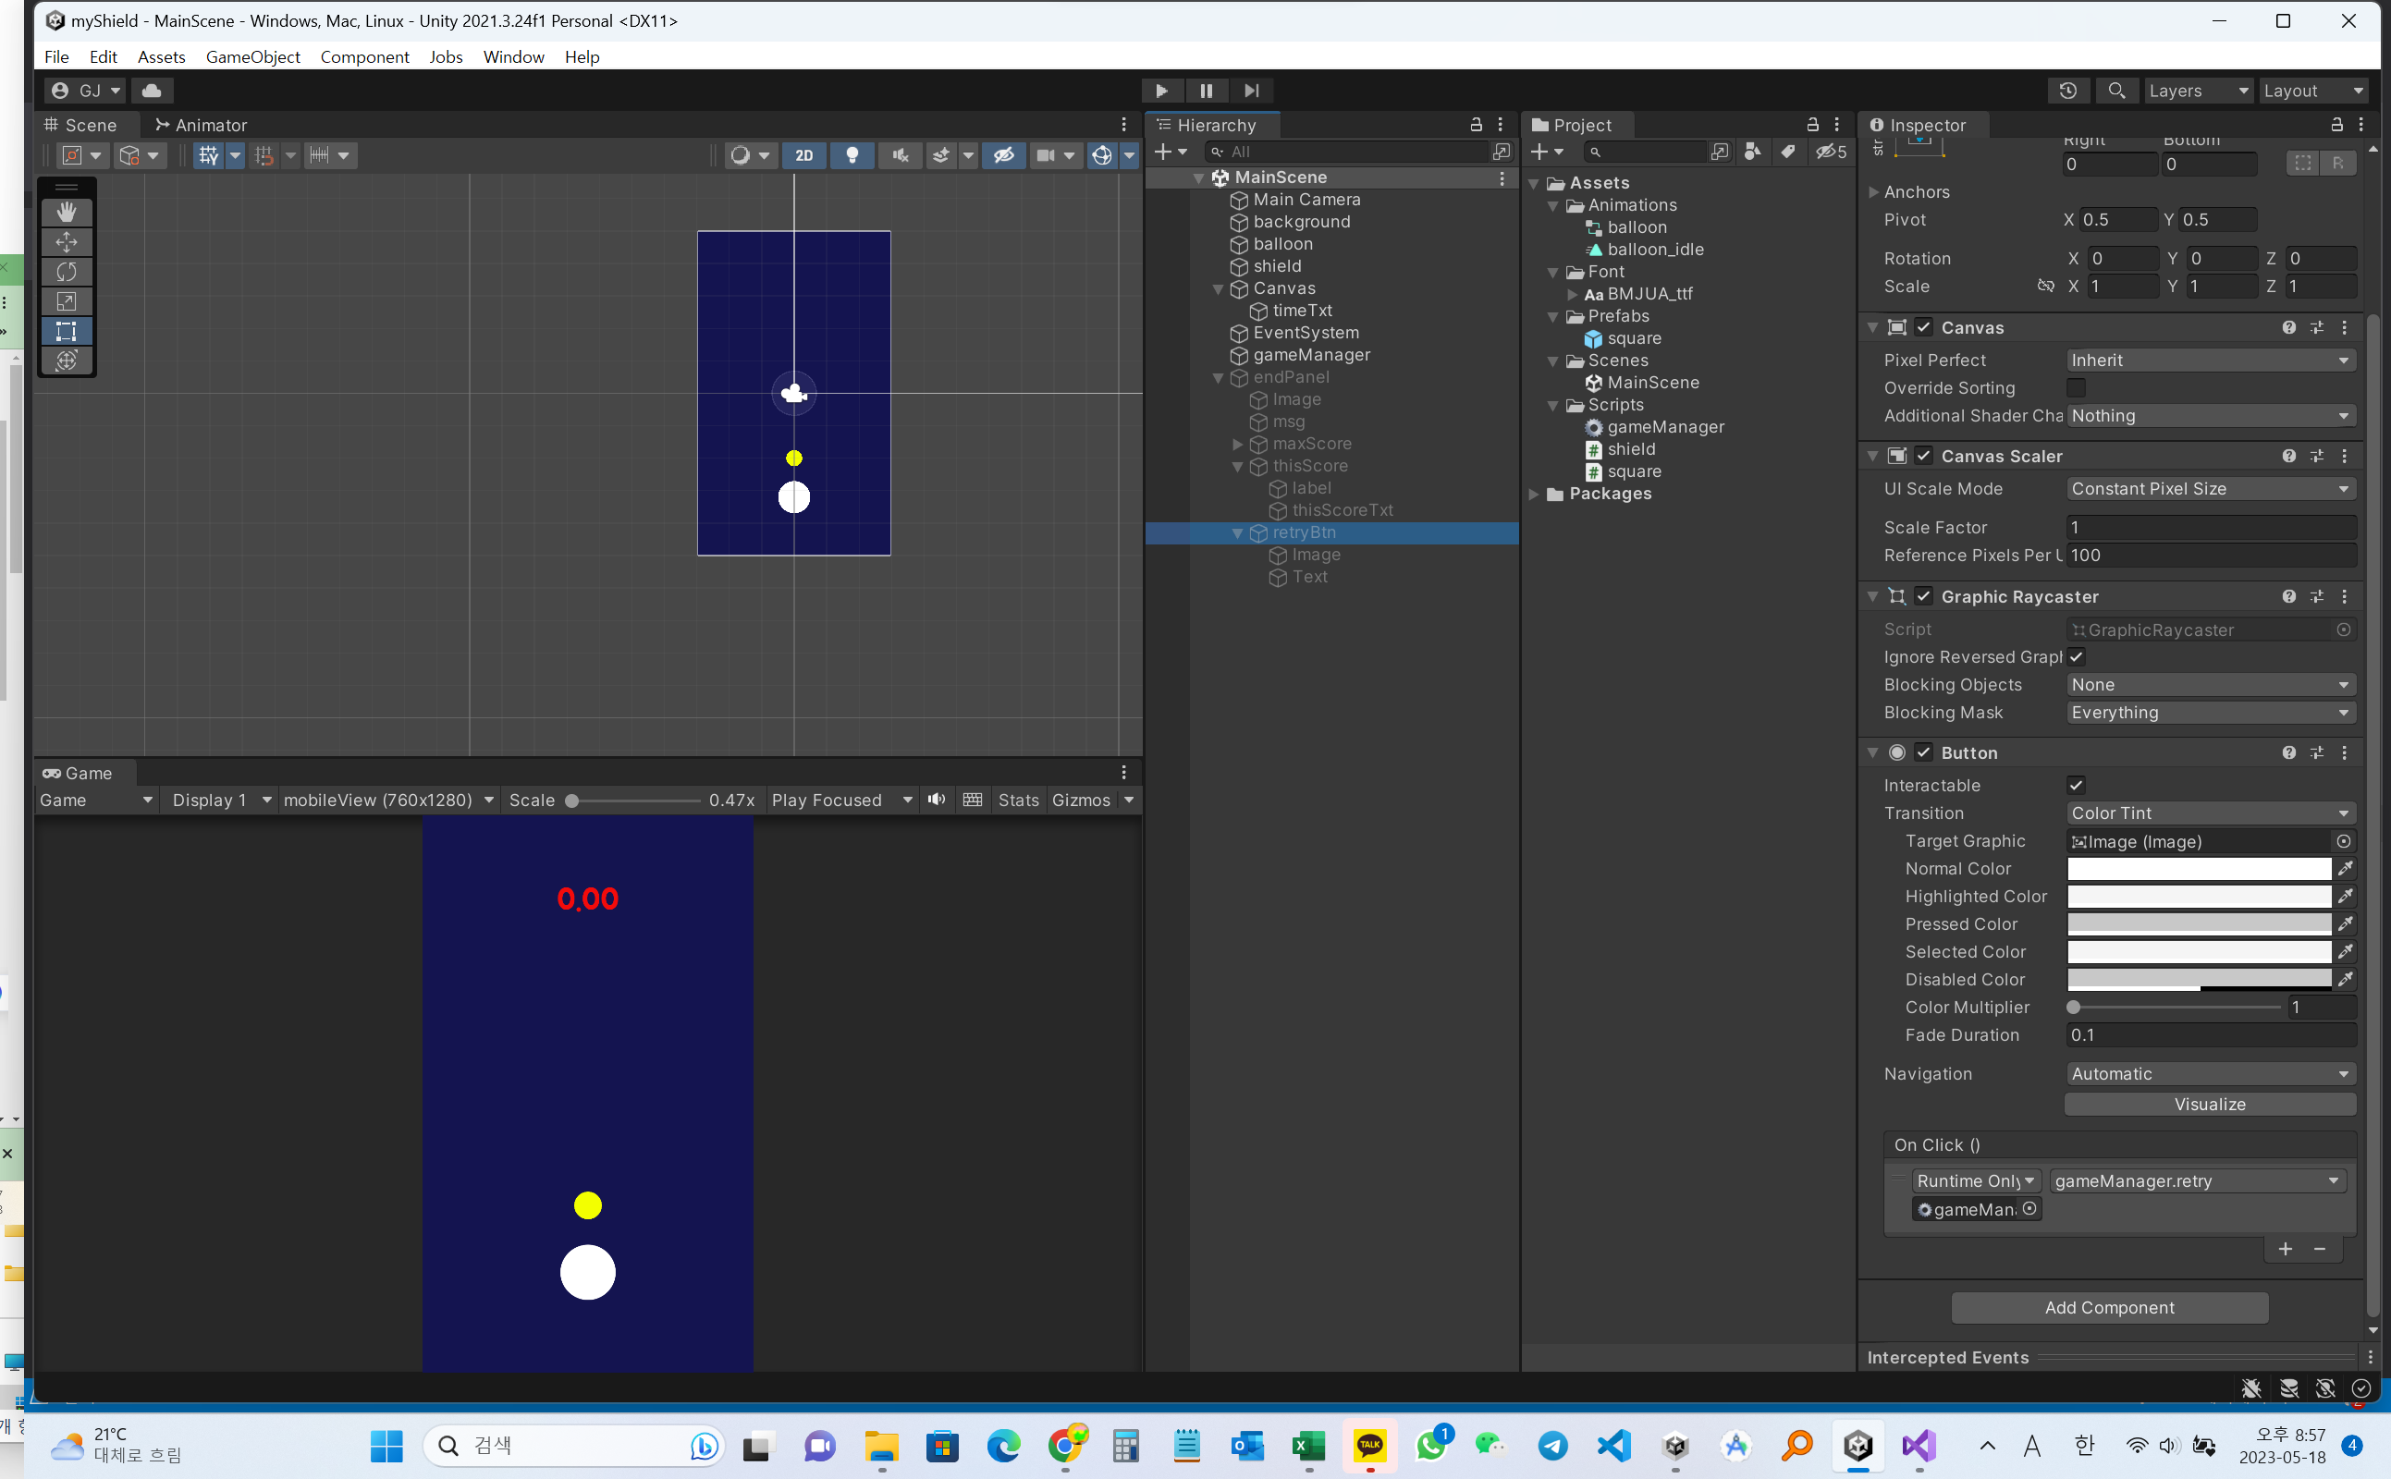
Task: Open the Layers dropdown
Action: click(x=2197, y=90)
